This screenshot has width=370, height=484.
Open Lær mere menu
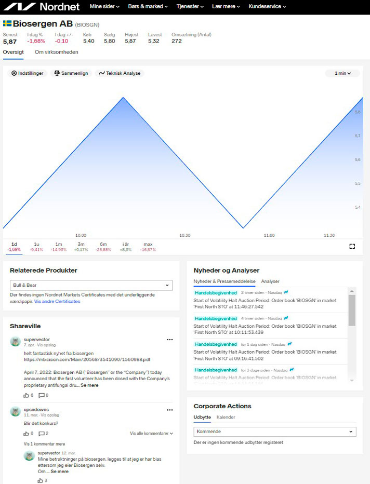[226, 6]
